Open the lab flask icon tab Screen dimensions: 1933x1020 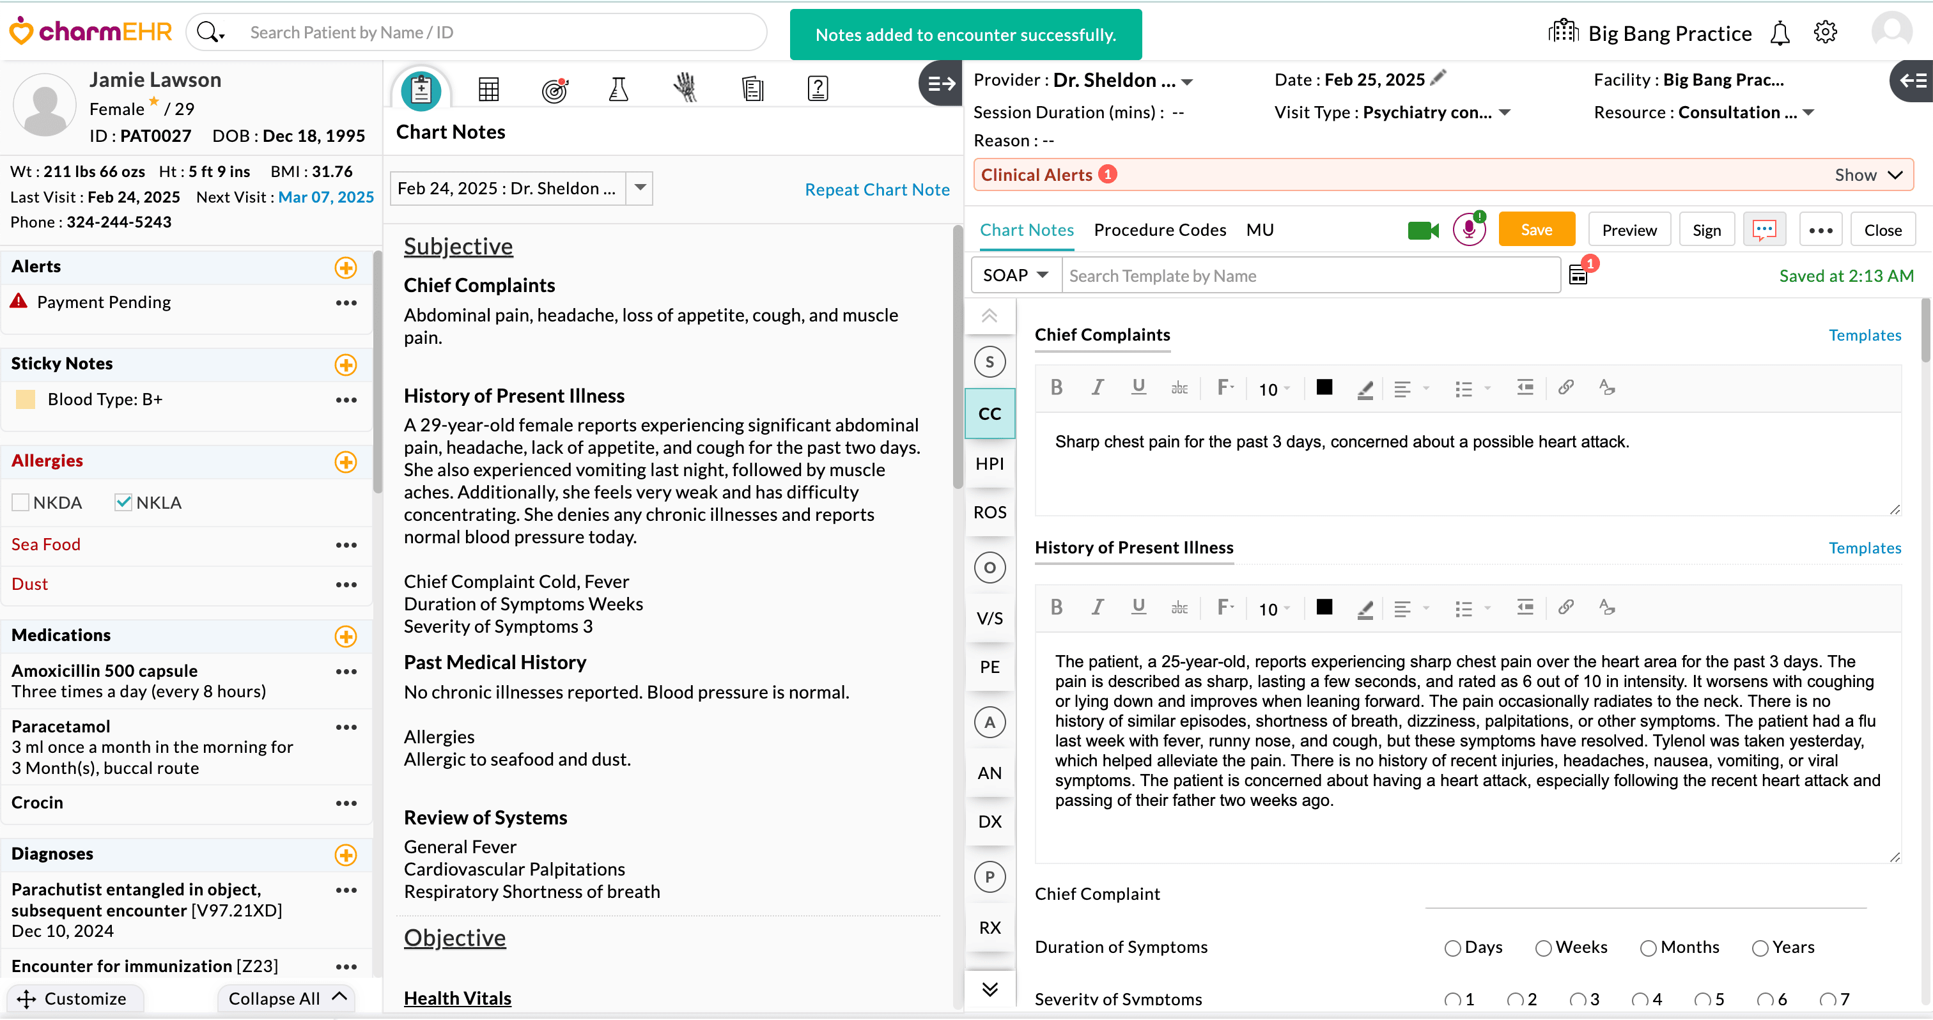(618, 89)
